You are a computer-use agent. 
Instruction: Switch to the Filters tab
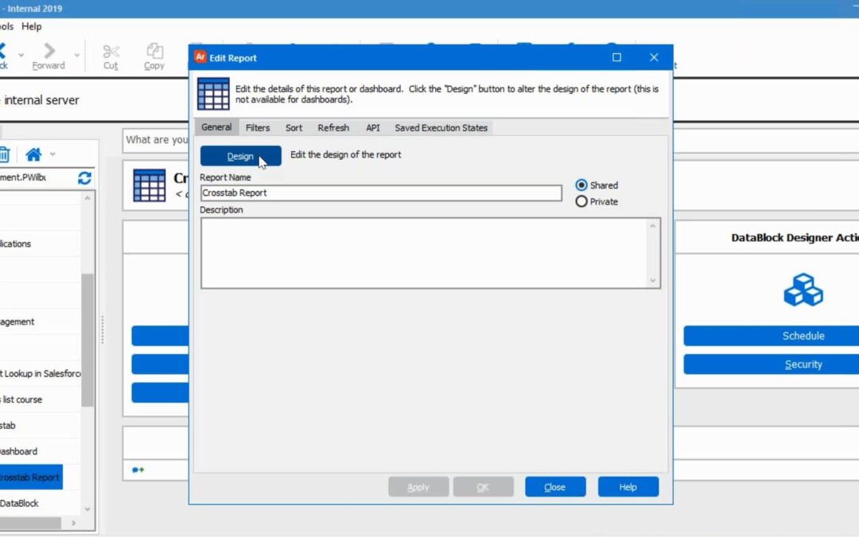click(x=258, y=127)
